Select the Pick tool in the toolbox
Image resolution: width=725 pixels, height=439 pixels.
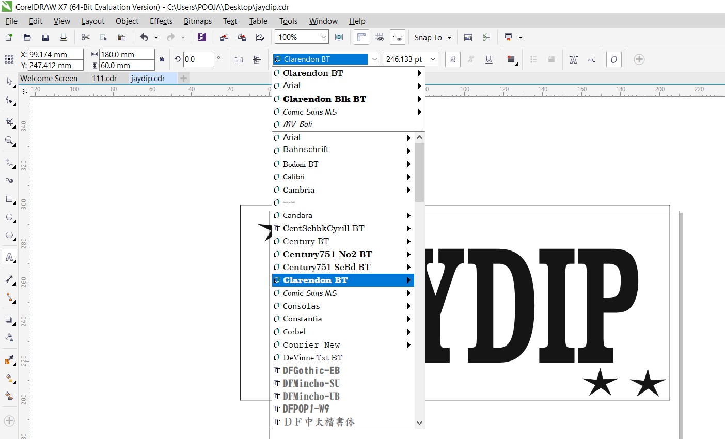pos(9,82)
